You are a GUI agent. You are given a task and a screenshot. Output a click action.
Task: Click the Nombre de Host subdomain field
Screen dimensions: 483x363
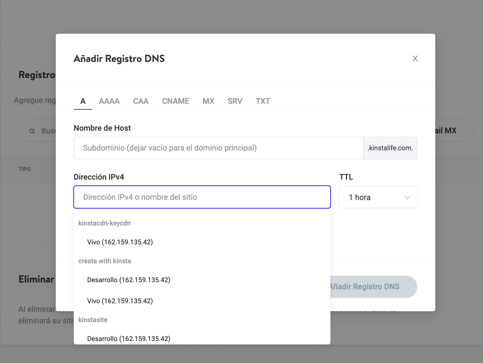pyautogui.click(x=218, y=148)
